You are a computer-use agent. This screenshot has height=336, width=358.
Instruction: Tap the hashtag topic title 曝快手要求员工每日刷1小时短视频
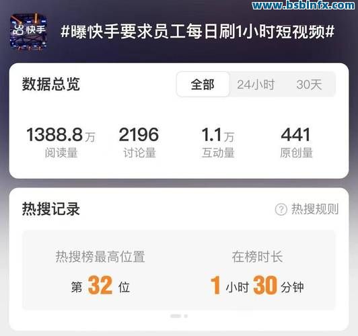pos(197,32)
